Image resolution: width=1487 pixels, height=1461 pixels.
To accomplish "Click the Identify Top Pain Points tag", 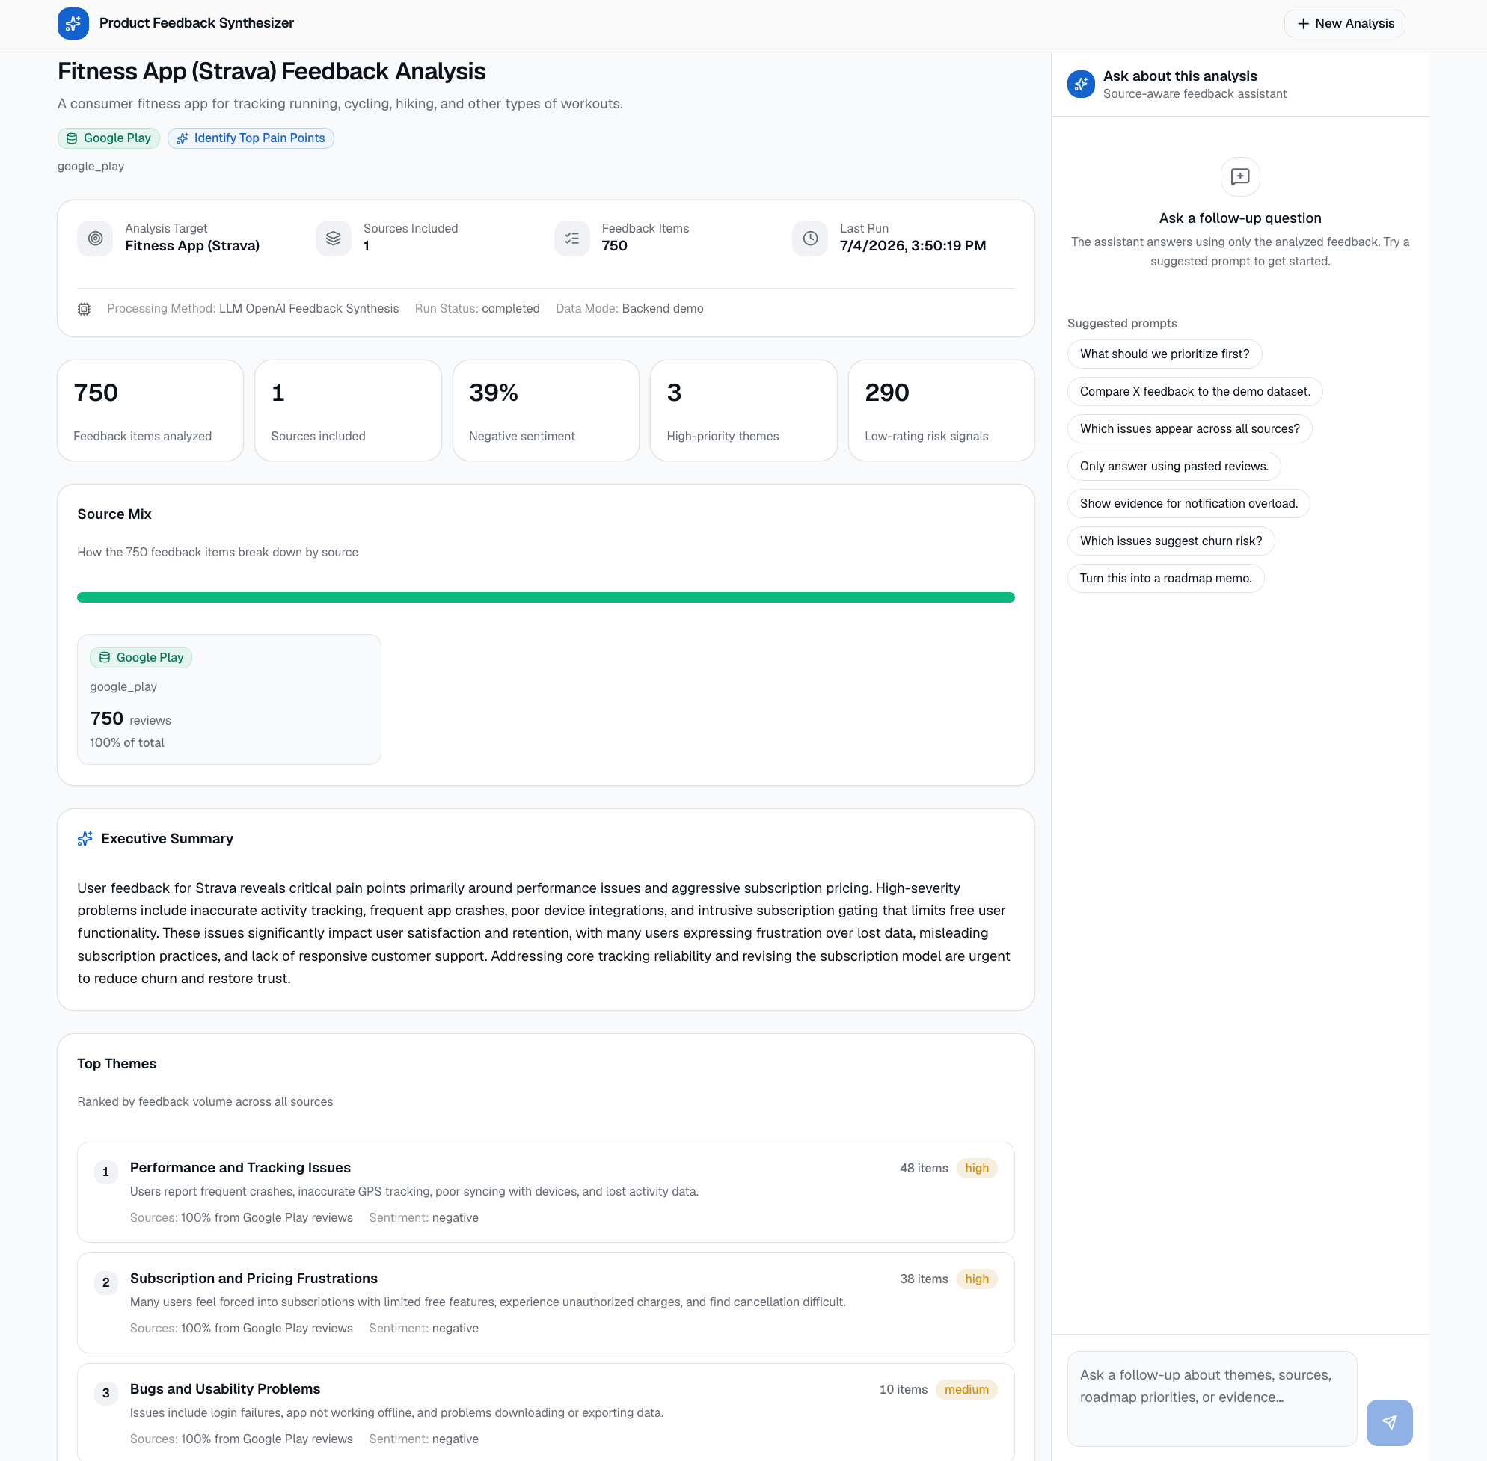I will (251, 138).
